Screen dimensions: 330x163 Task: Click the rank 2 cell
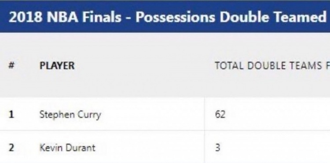(11, 148)
